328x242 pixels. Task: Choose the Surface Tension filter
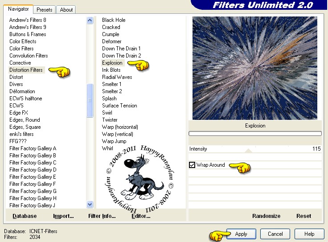click(x=119, y=106)
